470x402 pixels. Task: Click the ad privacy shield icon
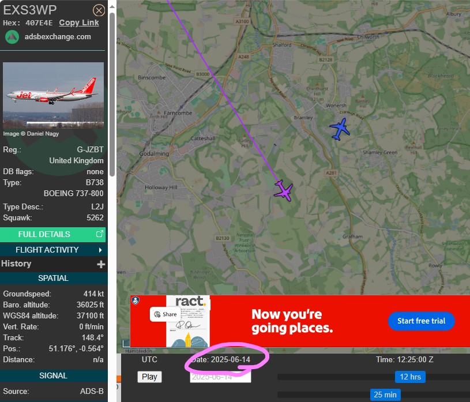point(136,300)
